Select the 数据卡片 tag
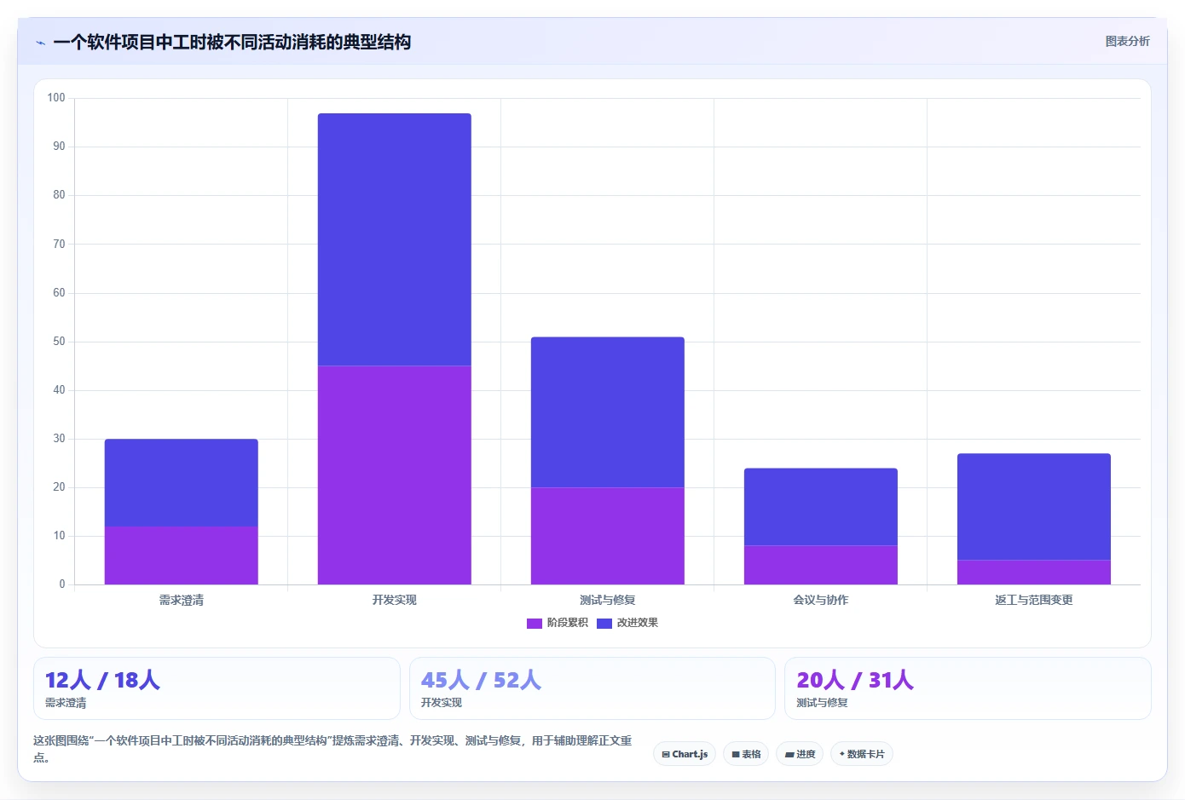Viewport: 1185px width, 800px height. 862,754
